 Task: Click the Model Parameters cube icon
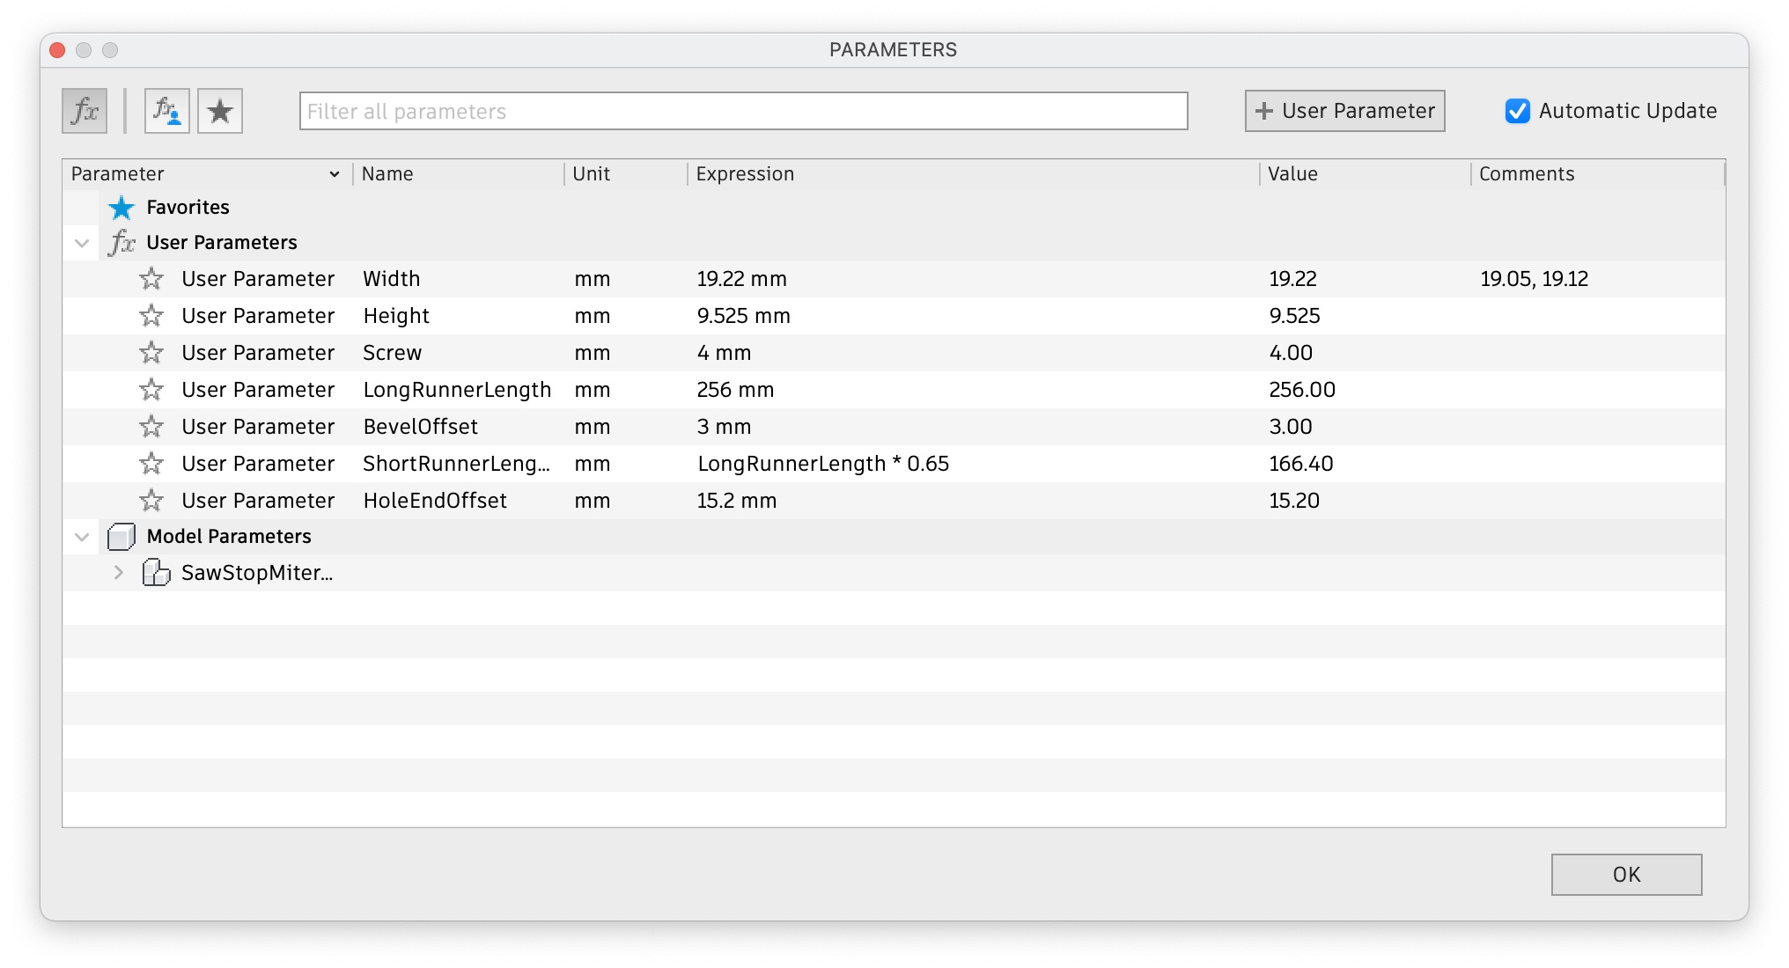(x=121, y=537)
